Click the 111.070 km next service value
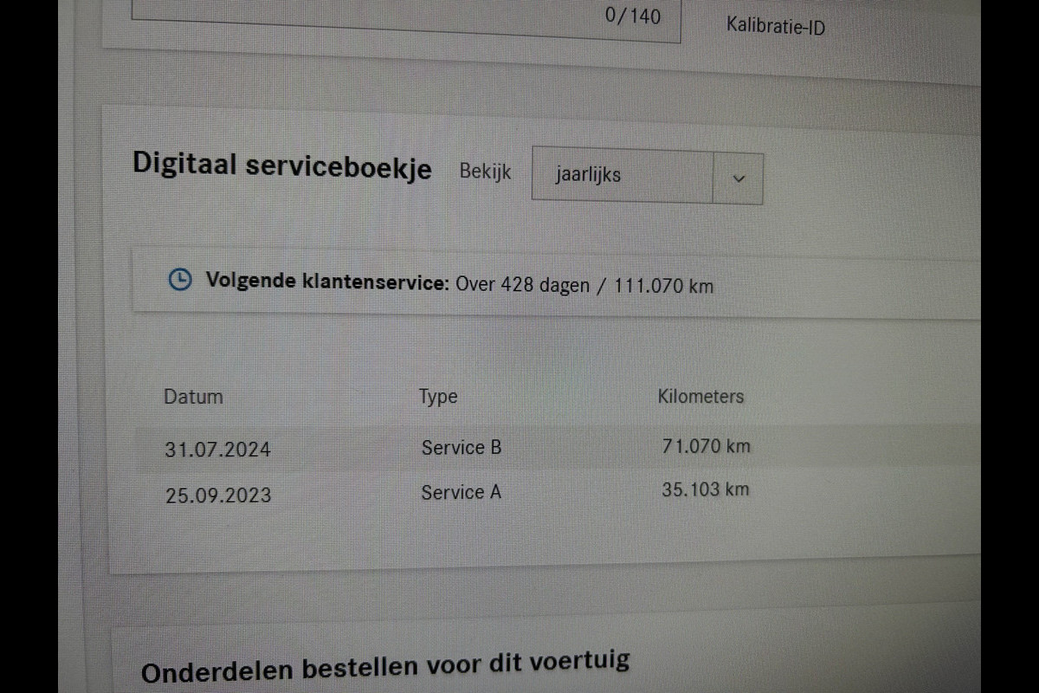1039x693 pixels. [x=664, y=286]
